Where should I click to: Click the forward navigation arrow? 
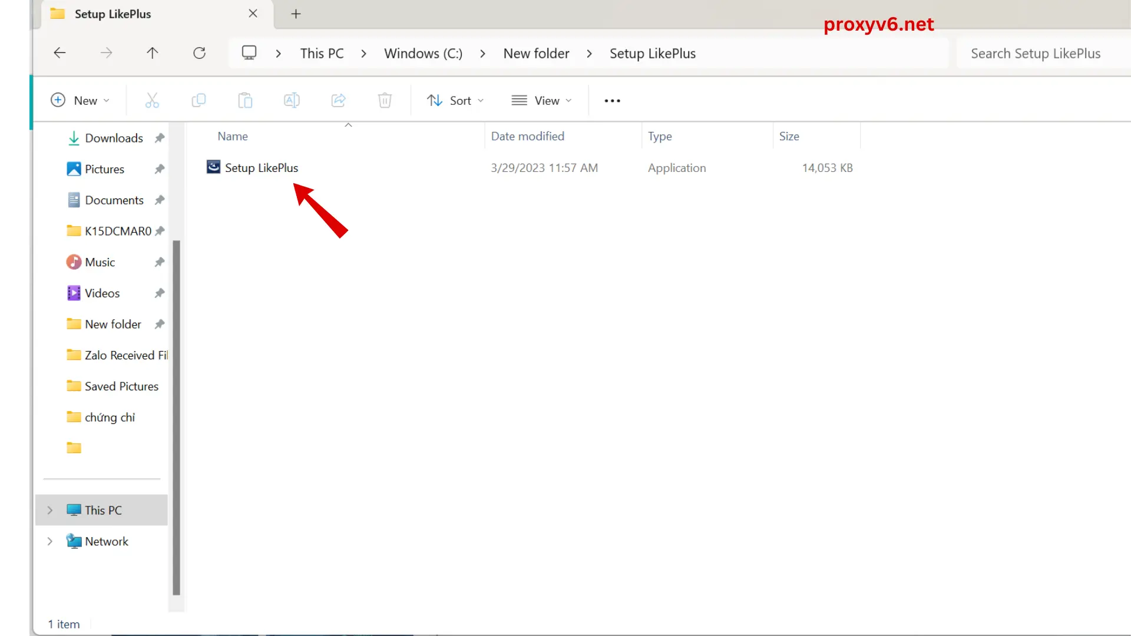coord(106,53)
